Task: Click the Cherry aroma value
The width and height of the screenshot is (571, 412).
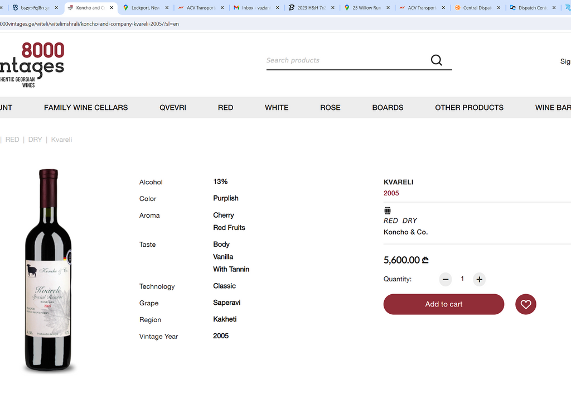Action: (x=224, y=215)
